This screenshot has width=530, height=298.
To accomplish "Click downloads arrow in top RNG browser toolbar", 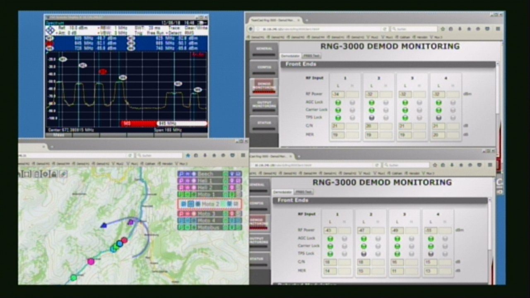I will 460,29.
